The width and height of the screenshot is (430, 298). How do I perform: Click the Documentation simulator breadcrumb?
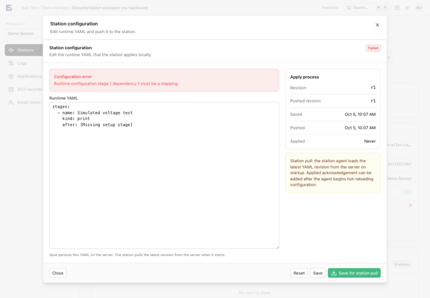[x=110, y=8]
